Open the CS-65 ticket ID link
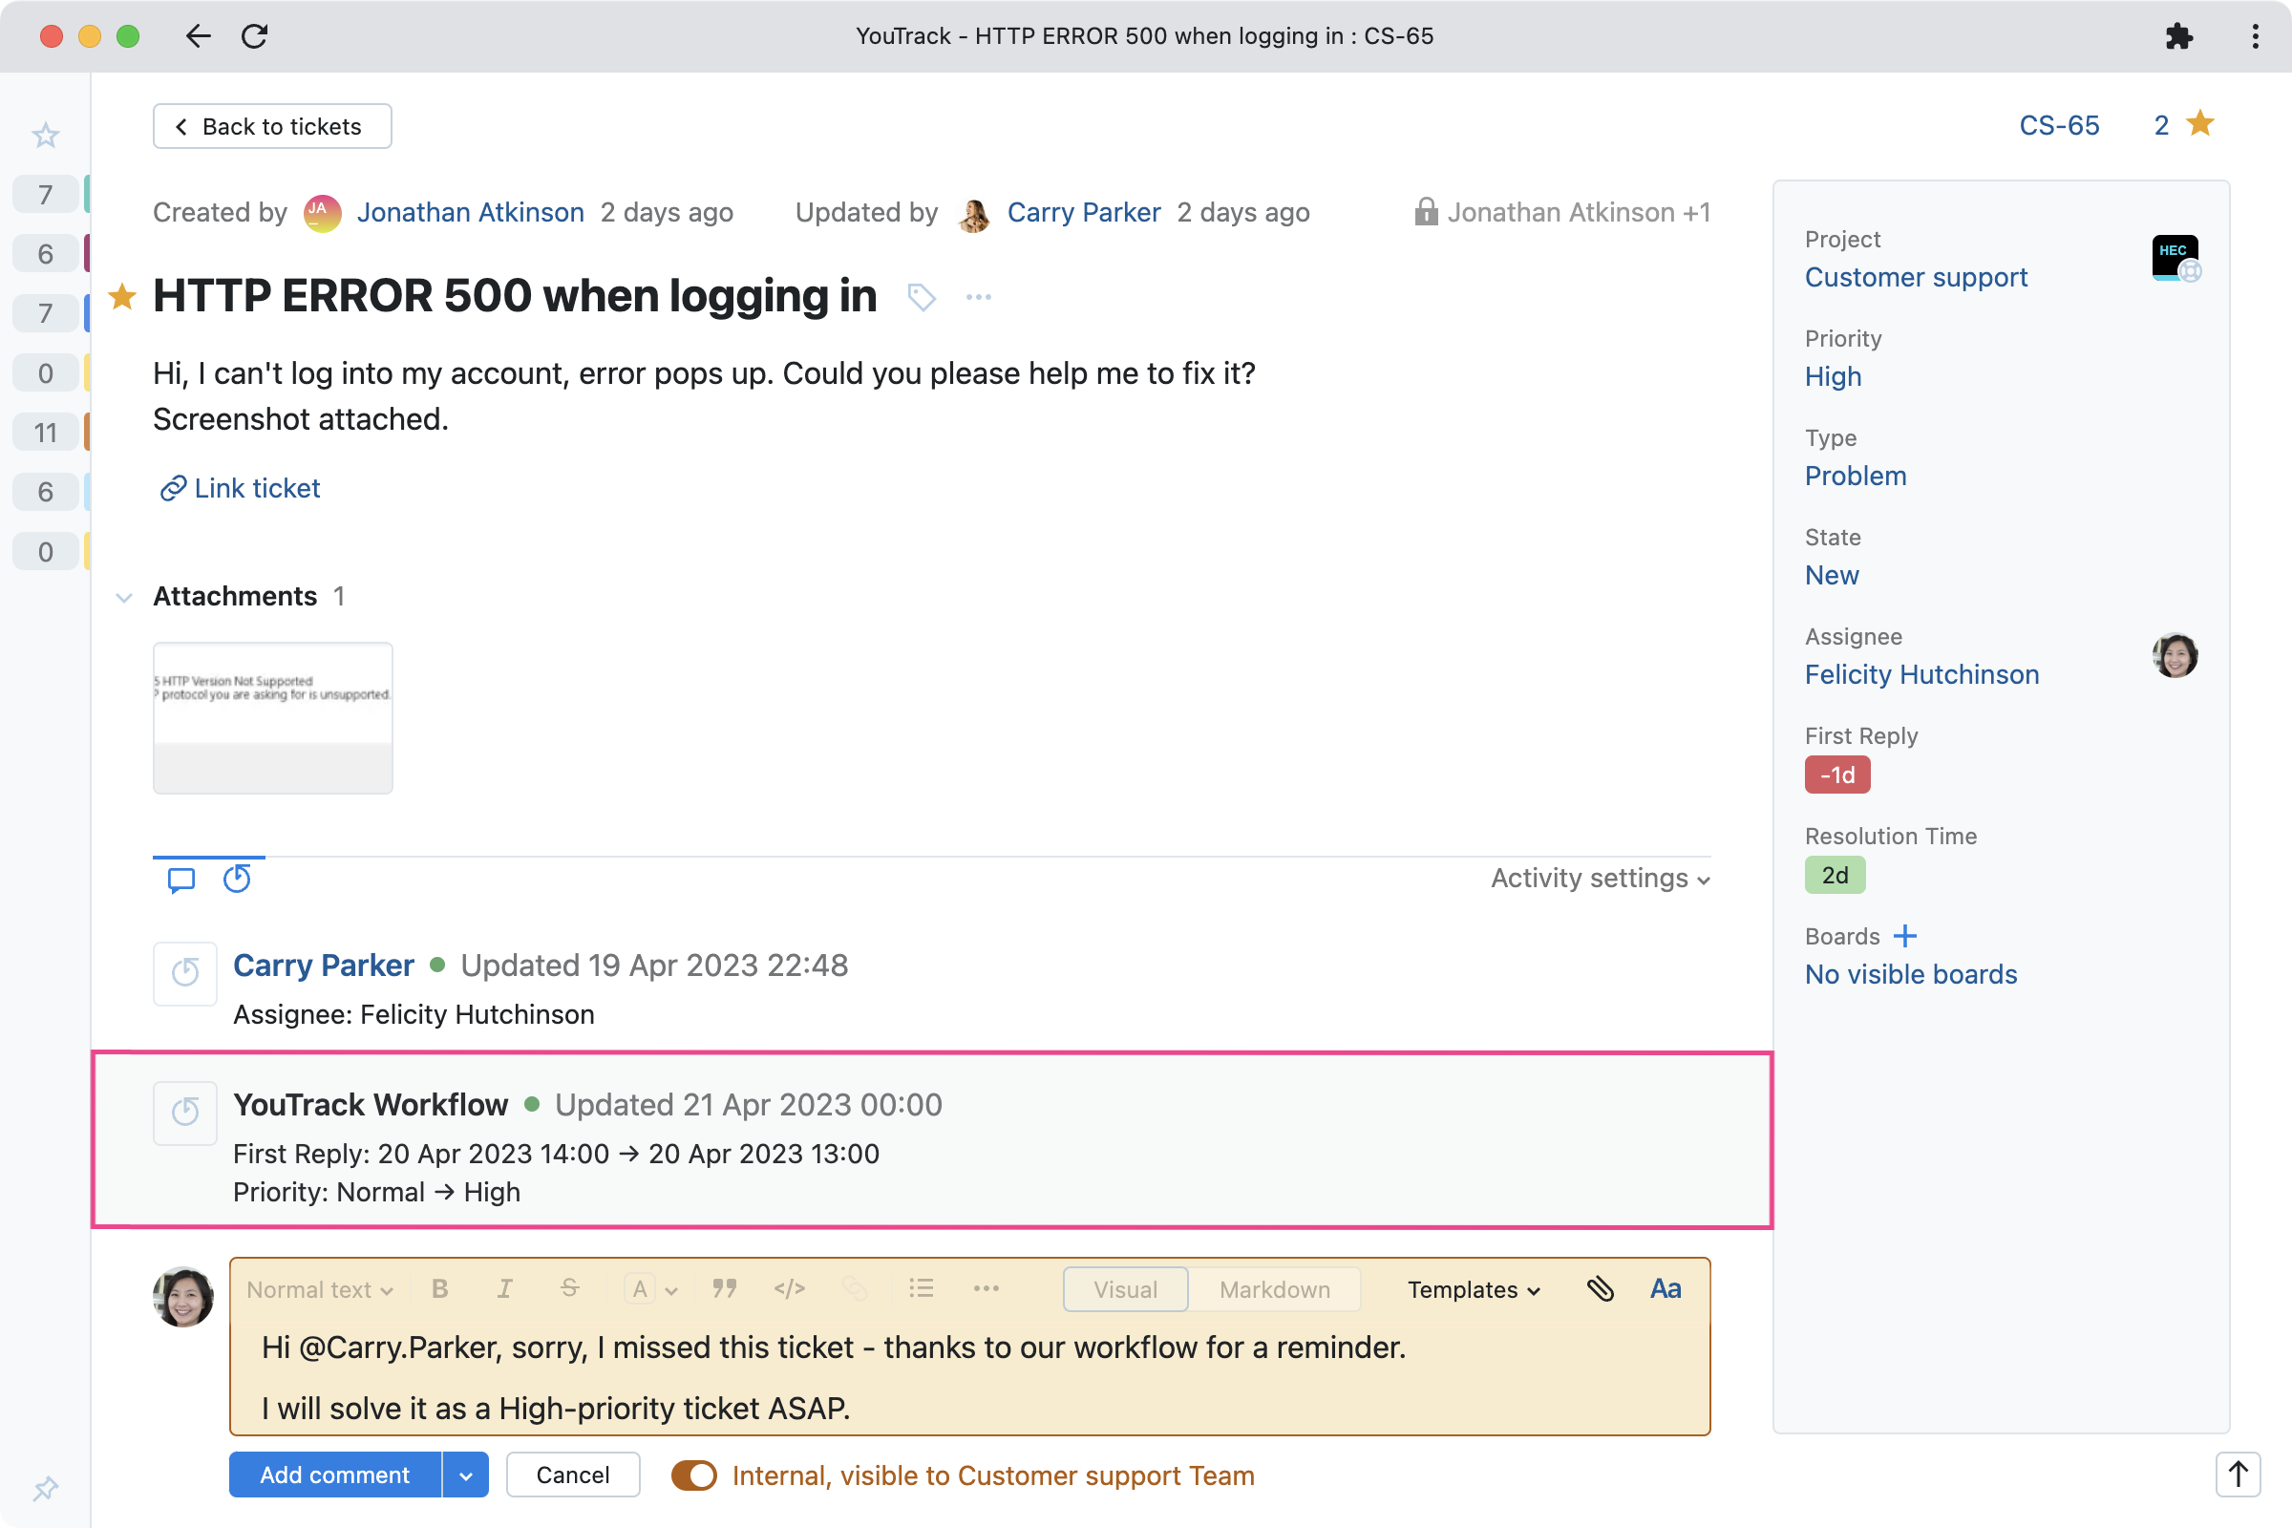The width and height of the screenshot is (2292, 1528). [2059, 125]
